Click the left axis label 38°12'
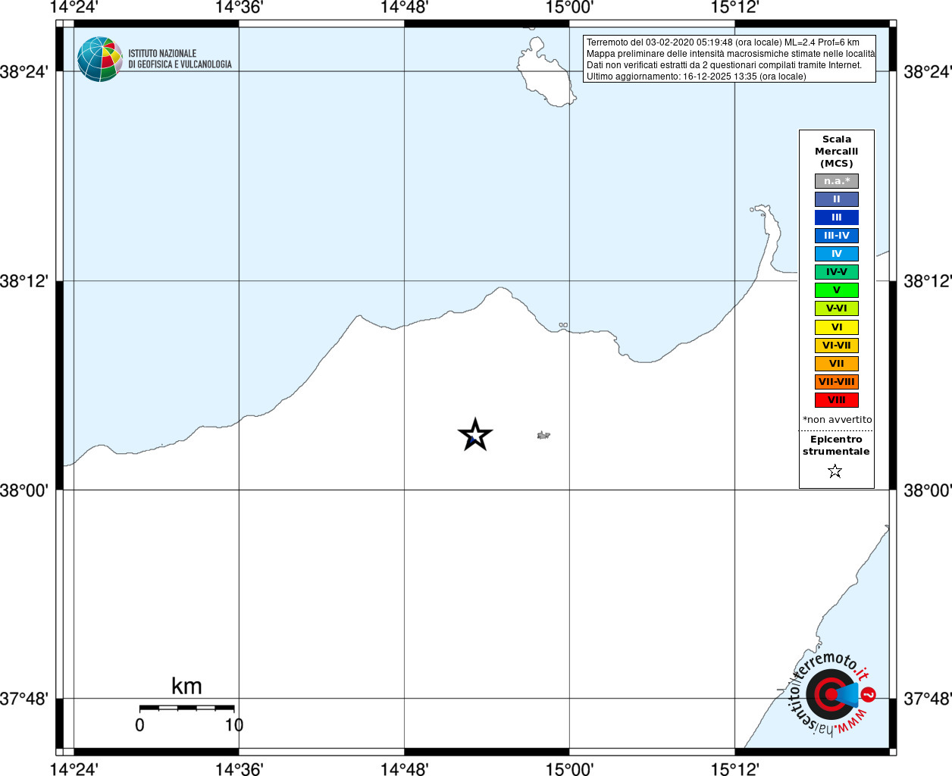 click(x=24, y=281)
